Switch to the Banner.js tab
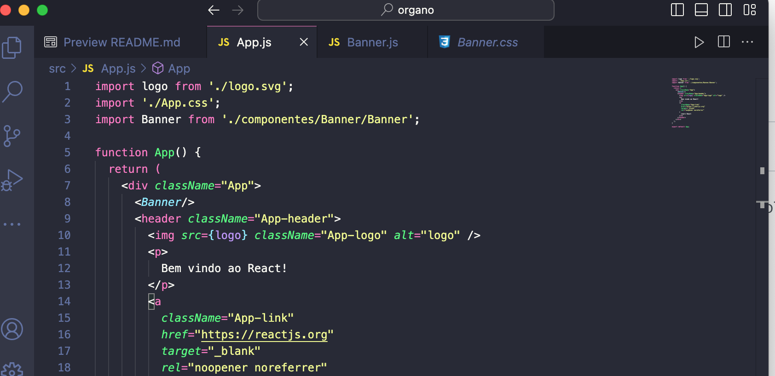 click(372, 42)
